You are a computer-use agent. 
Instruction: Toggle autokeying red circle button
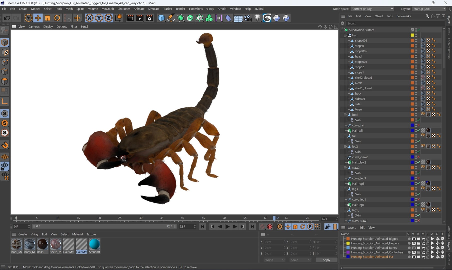pos(270,226)
